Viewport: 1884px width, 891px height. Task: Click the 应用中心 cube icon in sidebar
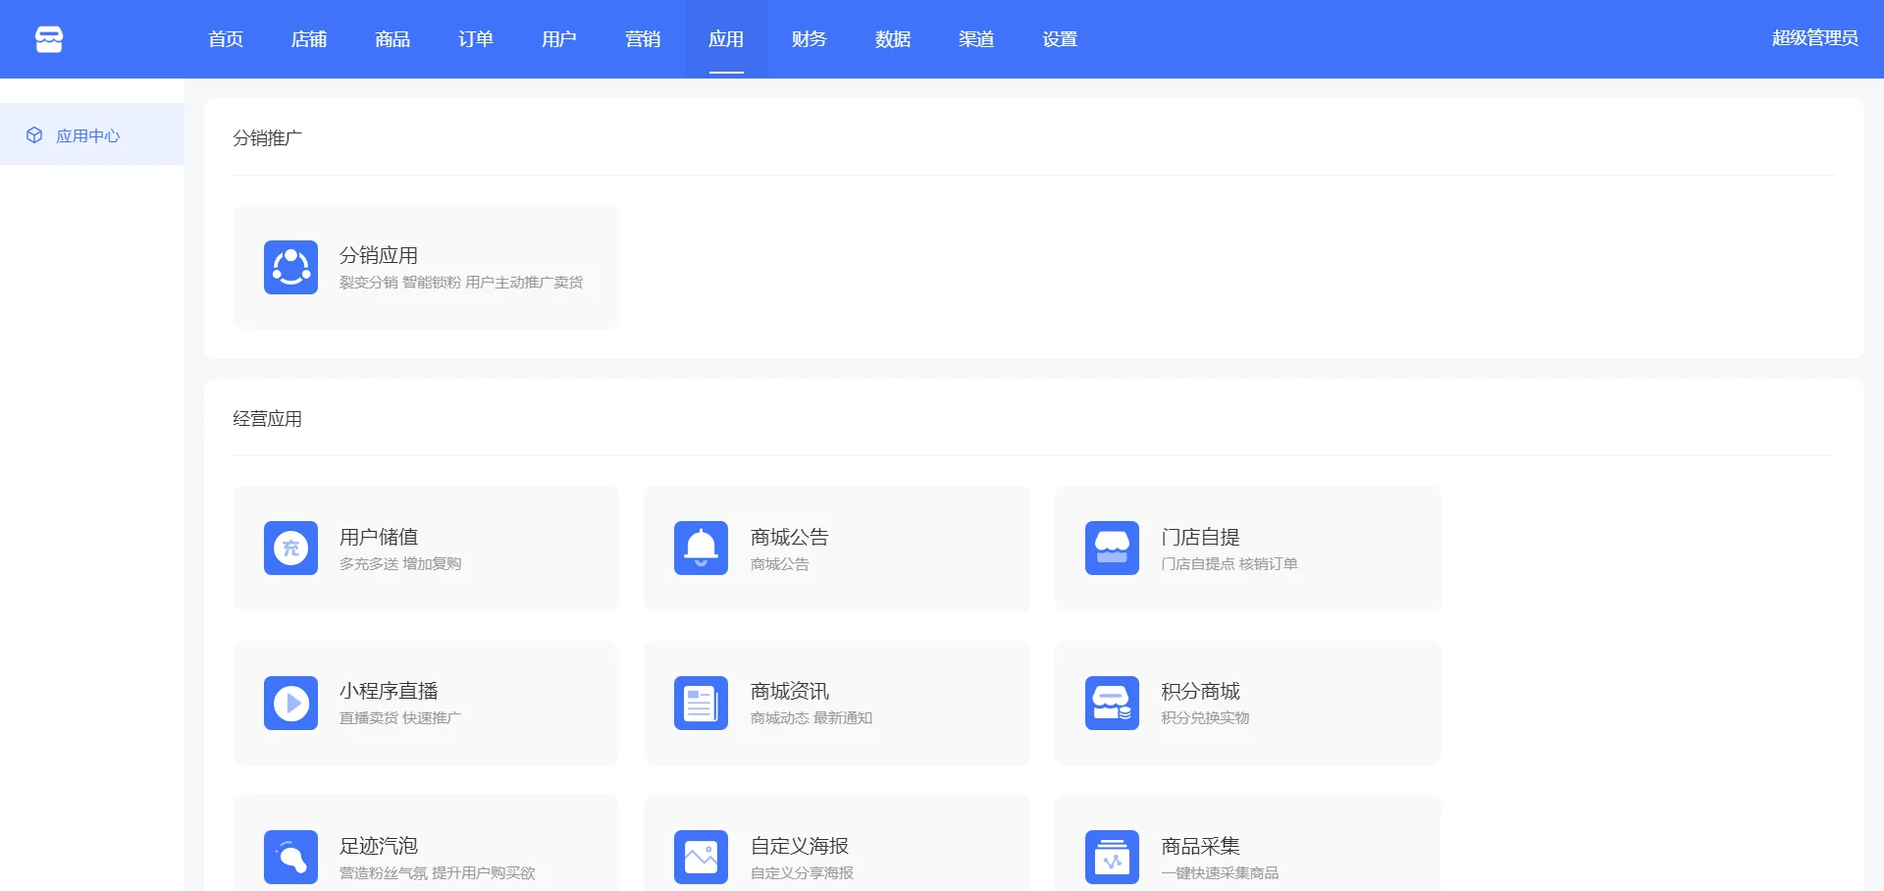pos(34,135)
